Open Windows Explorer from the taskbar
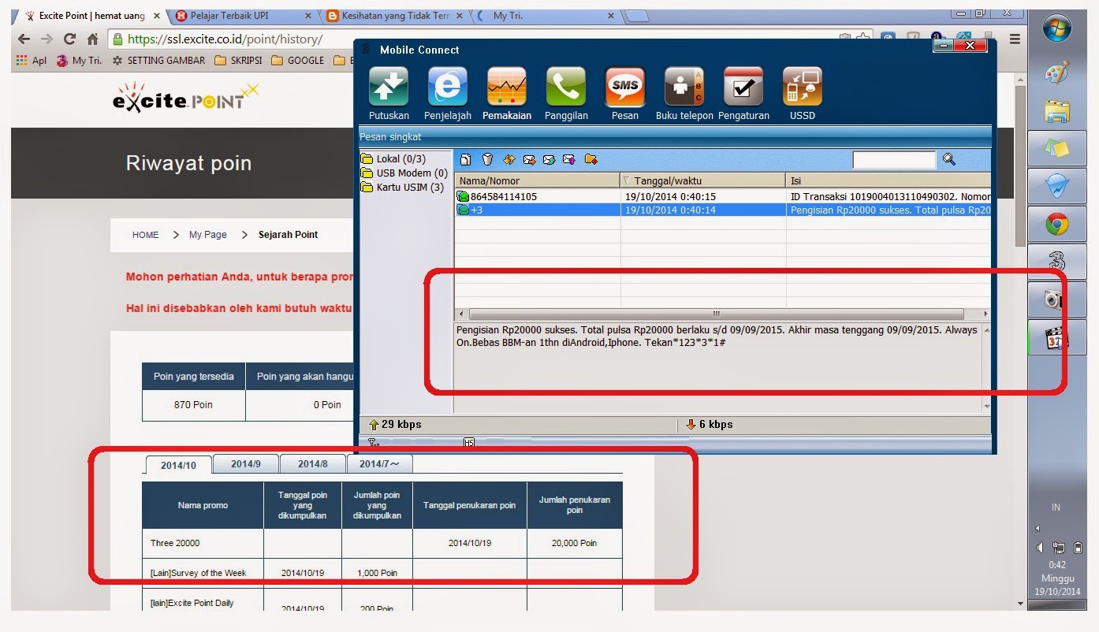 (1056, 111)
